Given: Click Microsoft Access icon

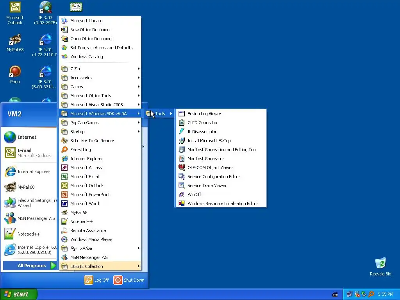Looking at the screenshot, I should coord(64,168).
